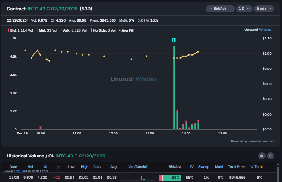
Task: Open the table columns settings icon
Action: [x=262, y=156]
